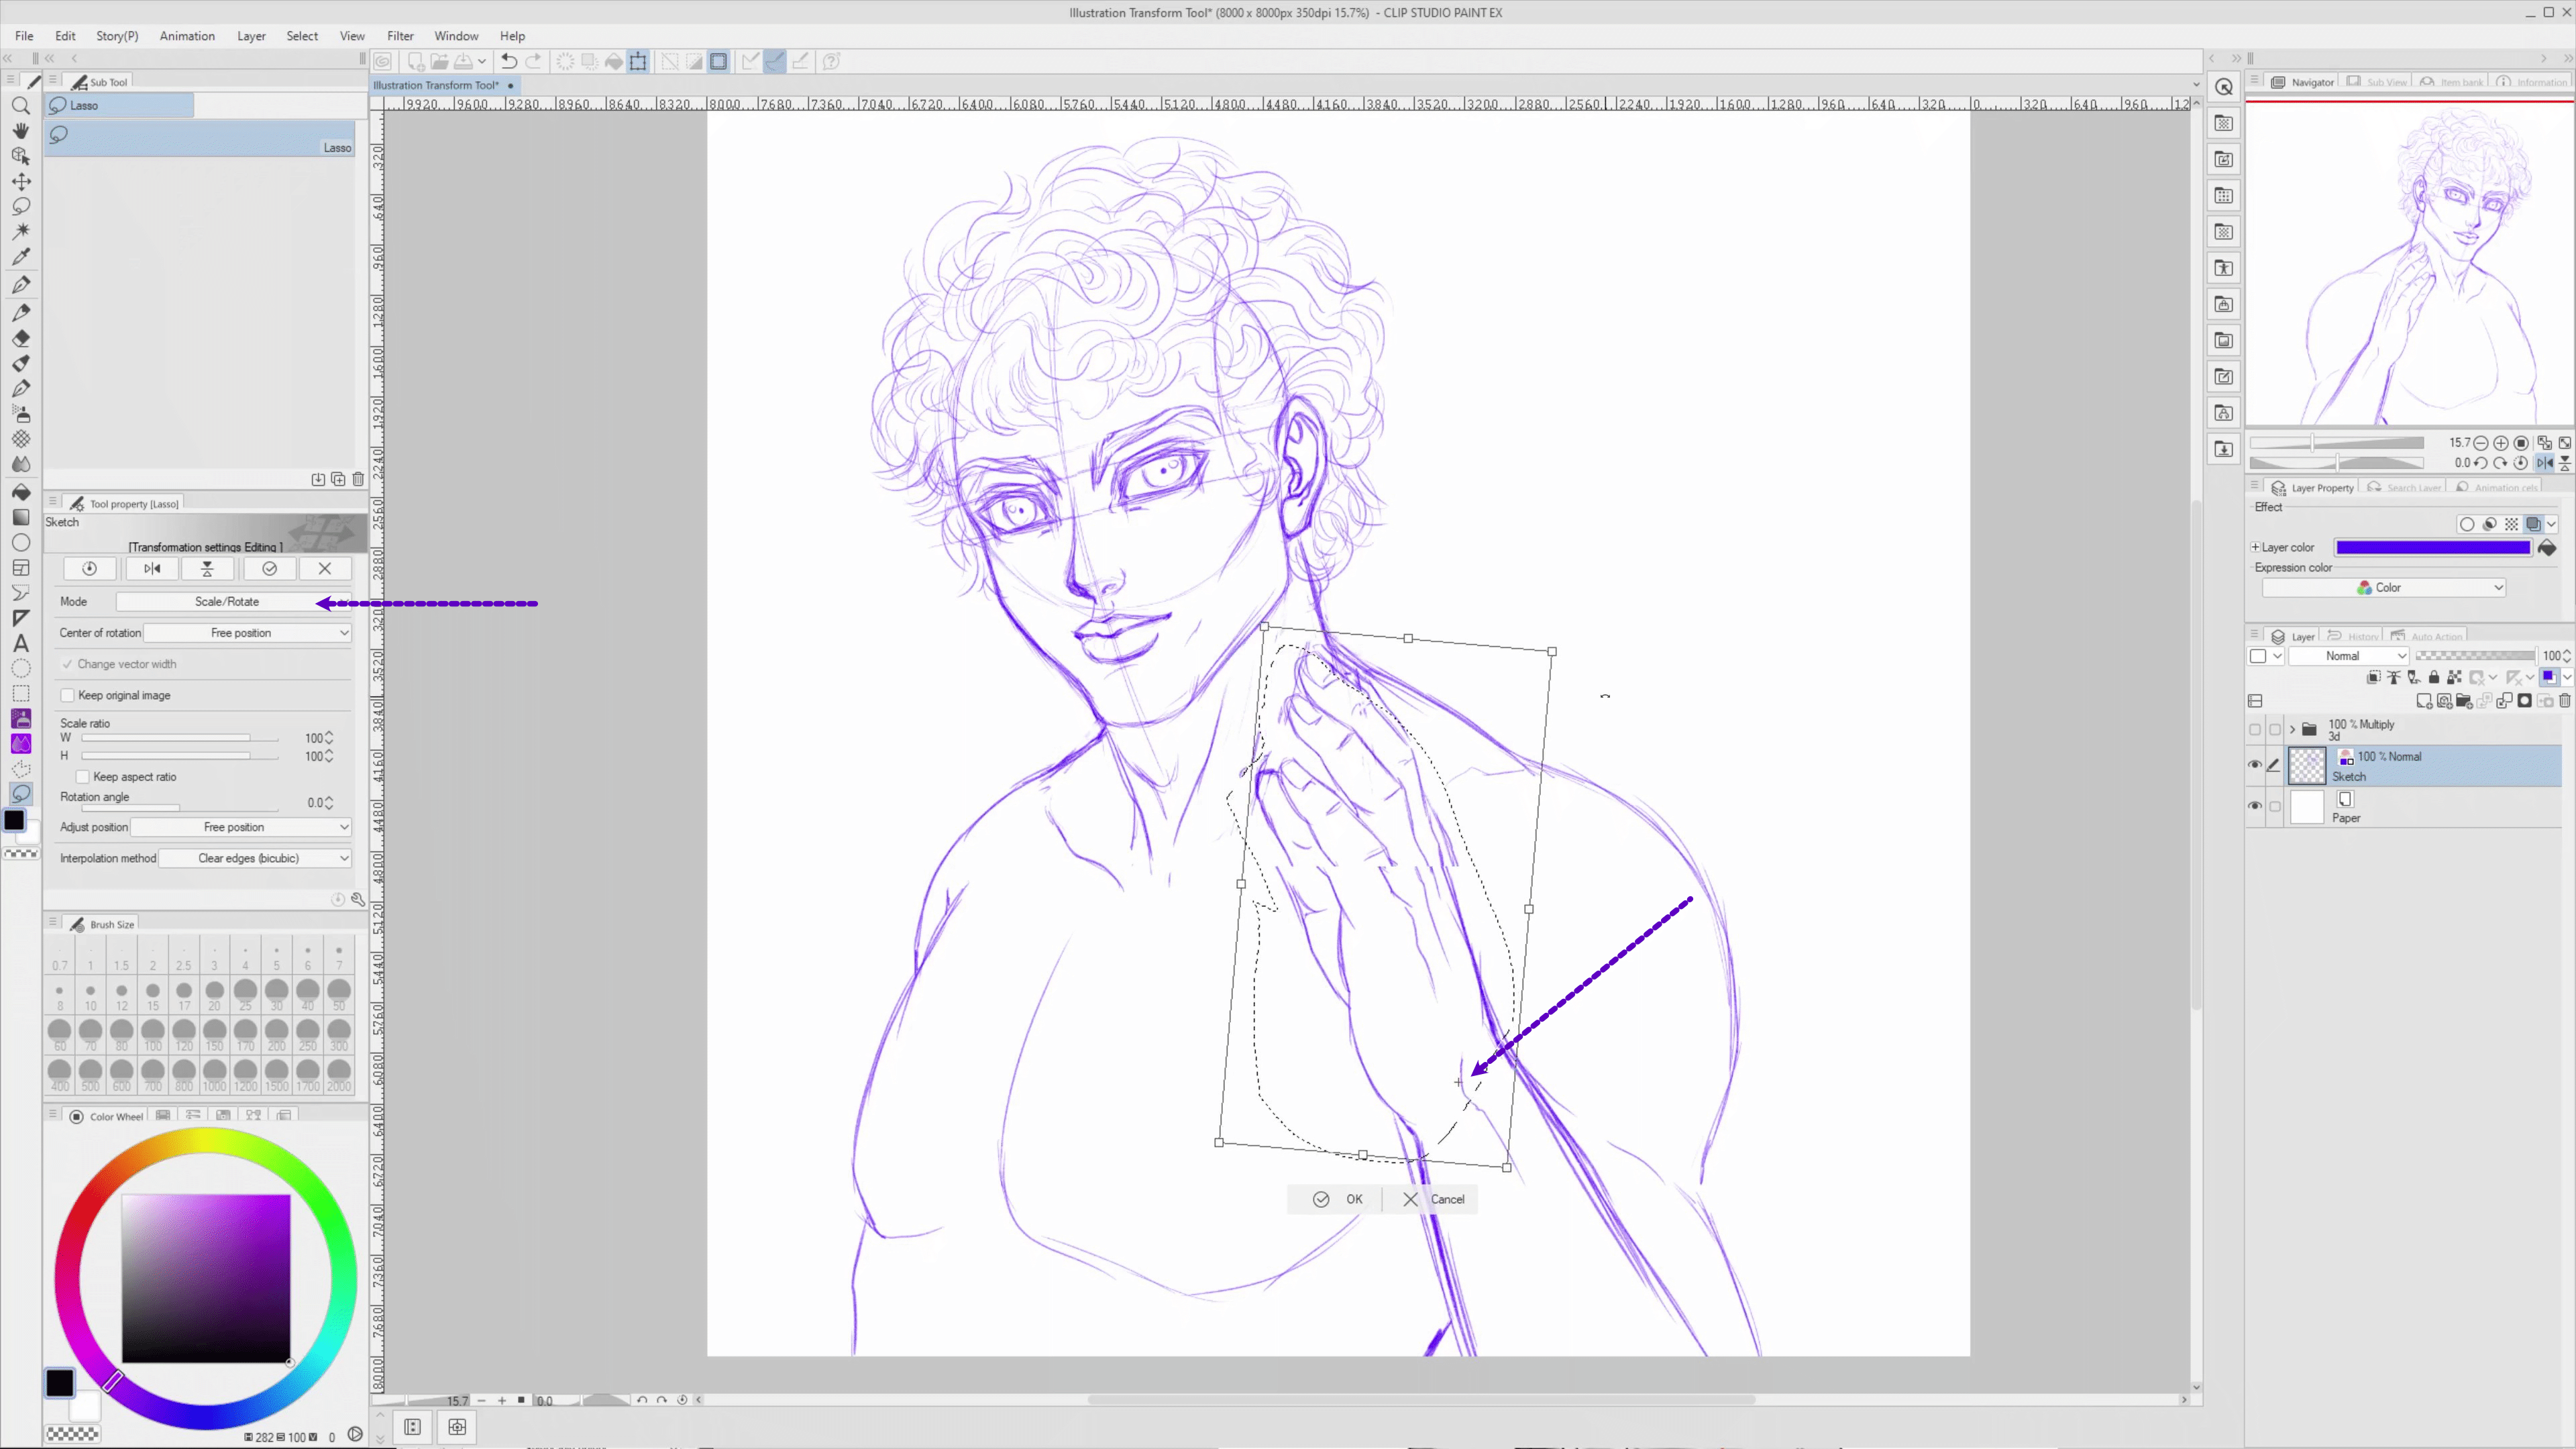Click flip horizontal in transformation settings
The image size is (2576, 1449).
tap(152, 568)
